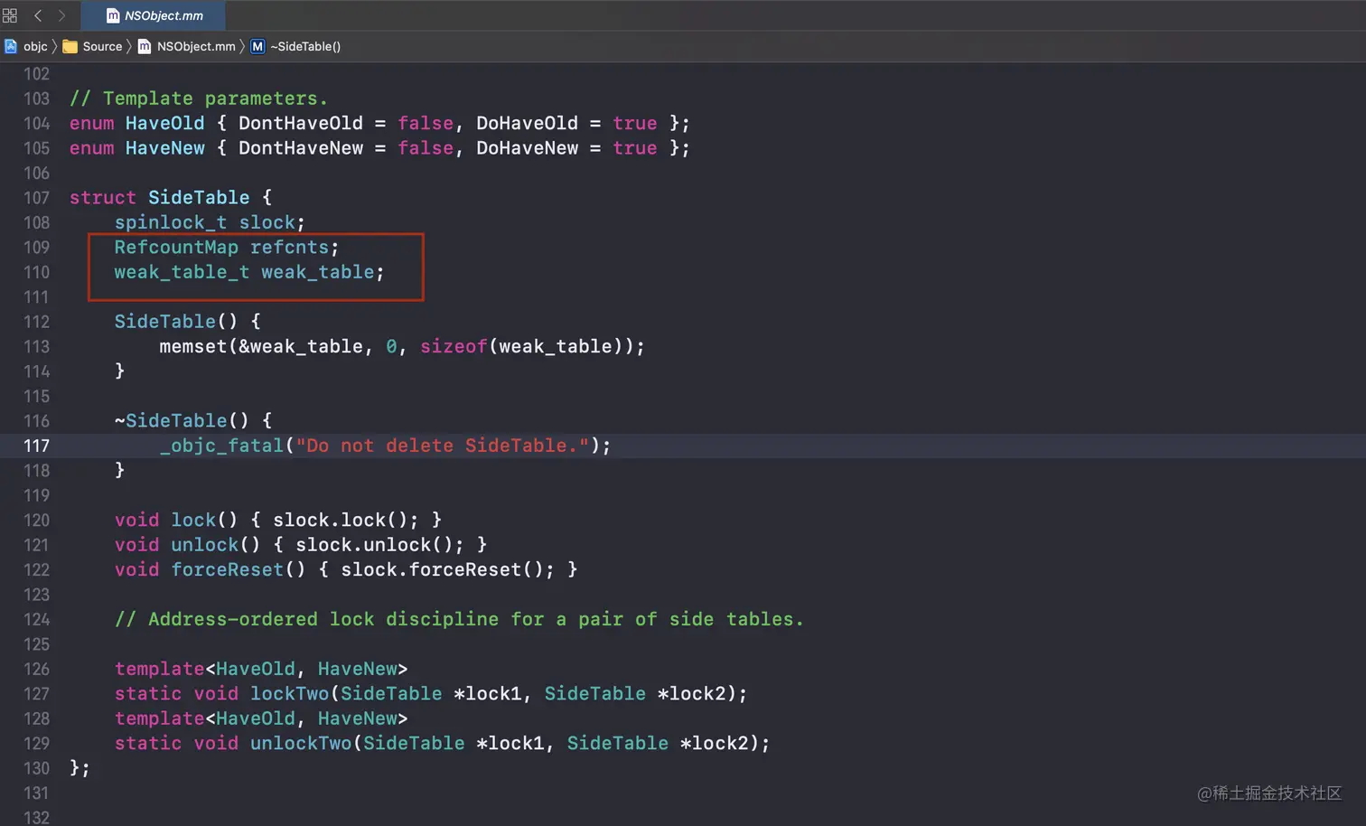Click line number 104 in the gutter
Image resolution: width=1366 pixels, height=826 pixels.
37,123
